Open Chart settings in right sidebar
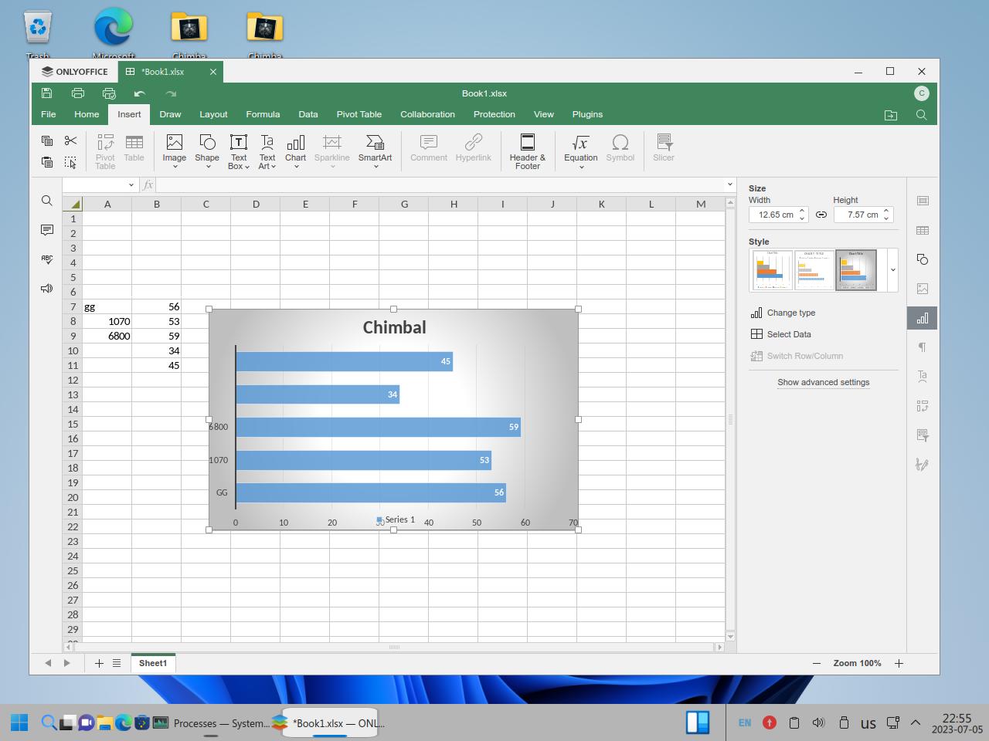The height and width of the screenshot is (741, 989). pos(923,318)
